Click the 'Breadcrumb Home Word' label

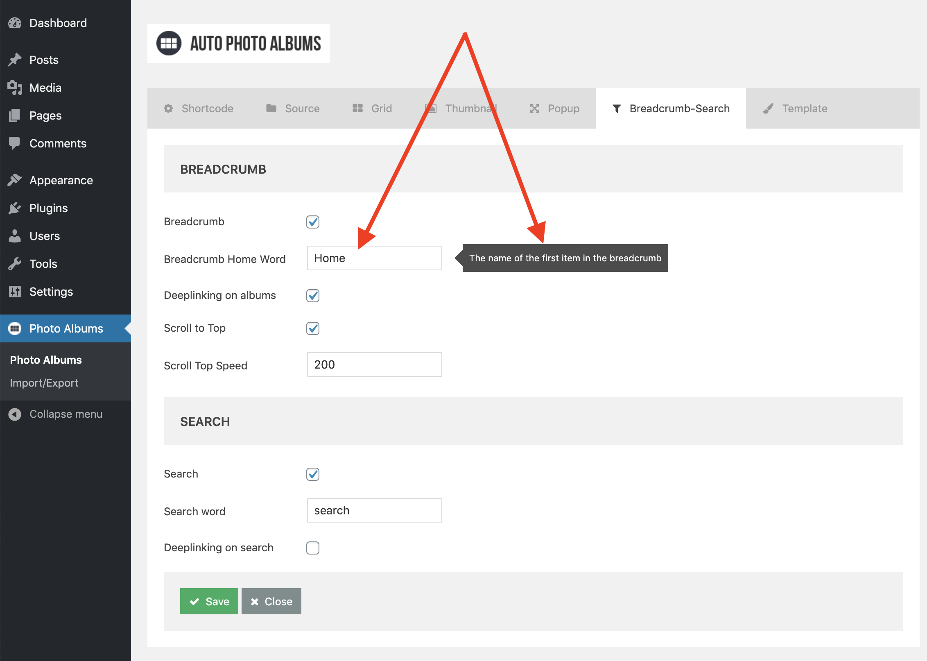point(225,259)
